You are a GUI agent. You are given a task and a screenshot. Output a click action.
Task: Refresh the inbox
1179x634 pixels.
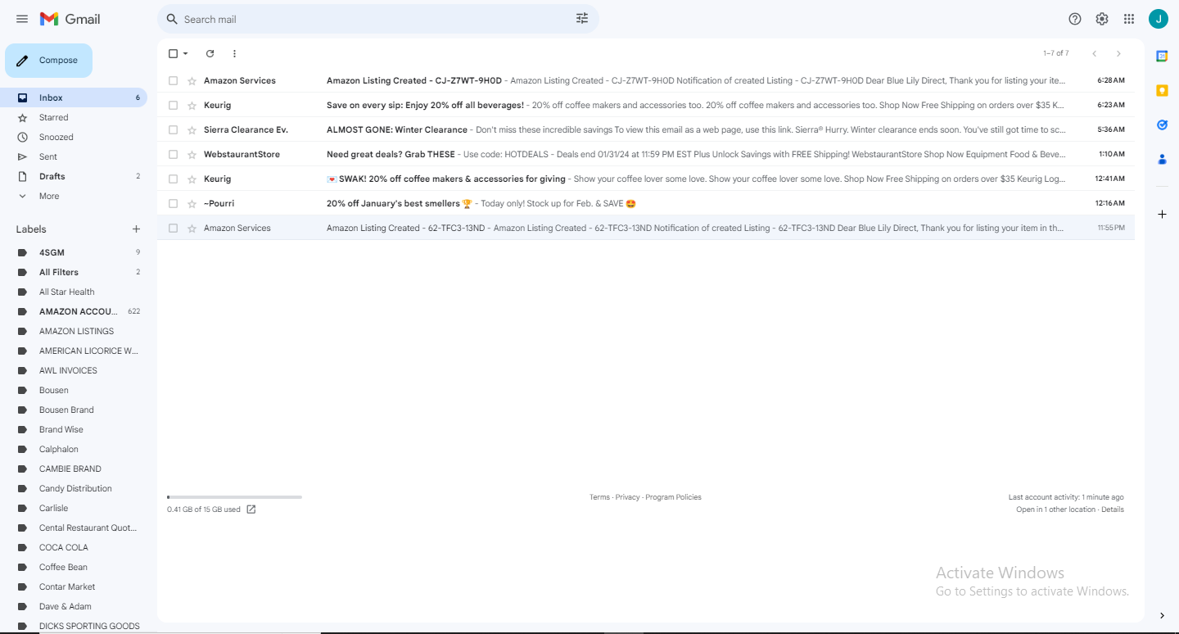tap(210, 53)
